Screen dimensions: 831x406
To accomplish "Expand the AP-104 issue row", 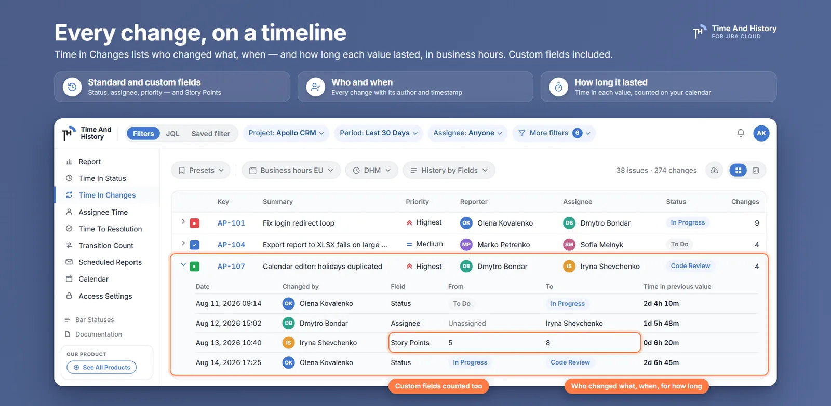I will [183, 243].
